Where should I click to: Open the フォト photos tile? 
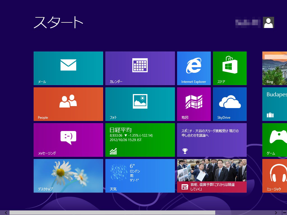tap(140, 104)
